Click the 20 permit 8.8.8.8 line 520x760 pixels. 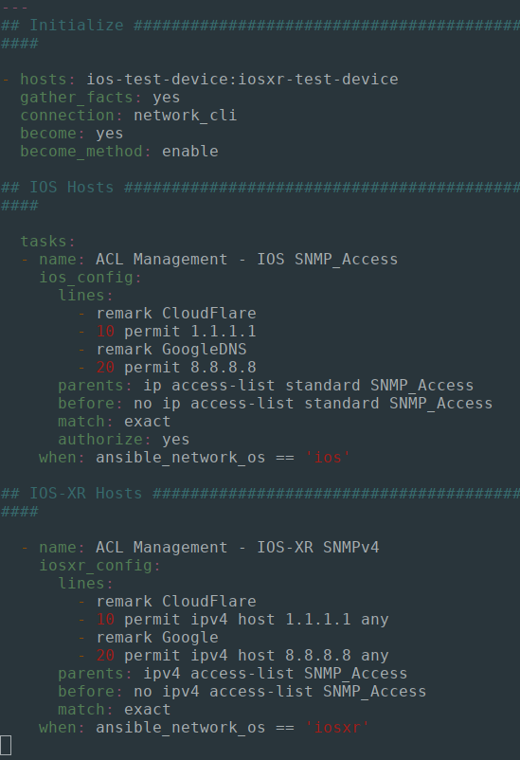(x=176, y=367)
